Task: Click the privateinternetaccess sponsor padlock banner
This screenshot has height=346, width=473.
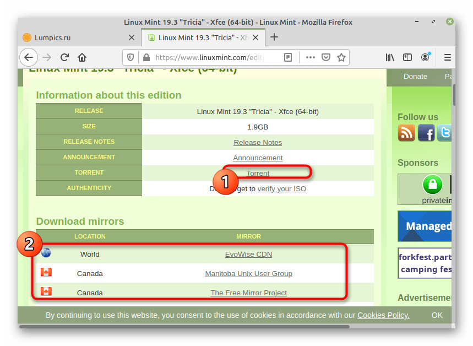Action: pyautogui.click(x=425, y=190)
